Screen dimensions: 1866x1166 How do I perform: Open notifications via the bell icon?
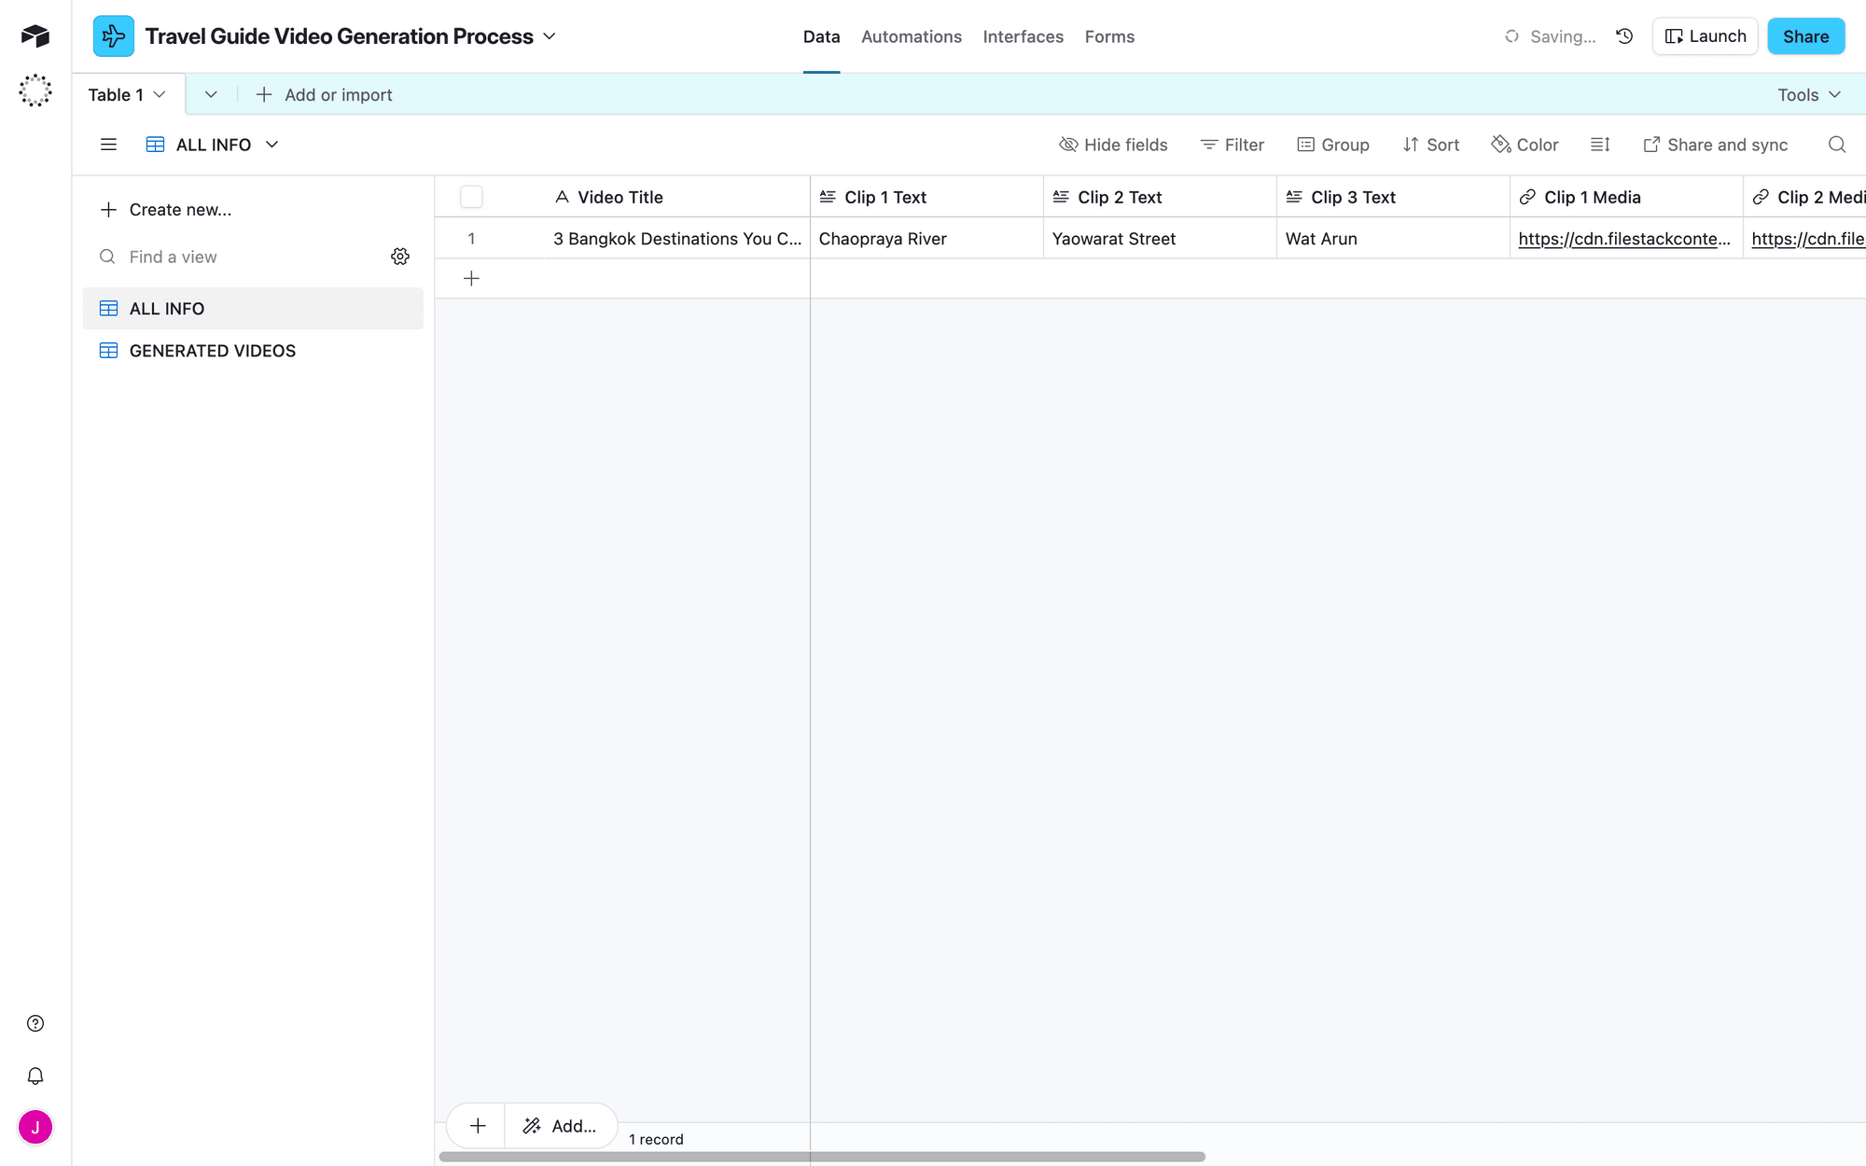pyautogui.click(x=35, y=1076)
